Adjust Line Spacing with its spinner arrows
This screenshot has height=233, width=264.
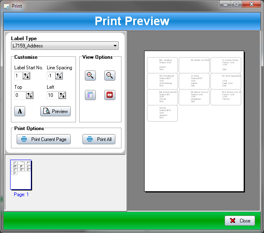59,76
